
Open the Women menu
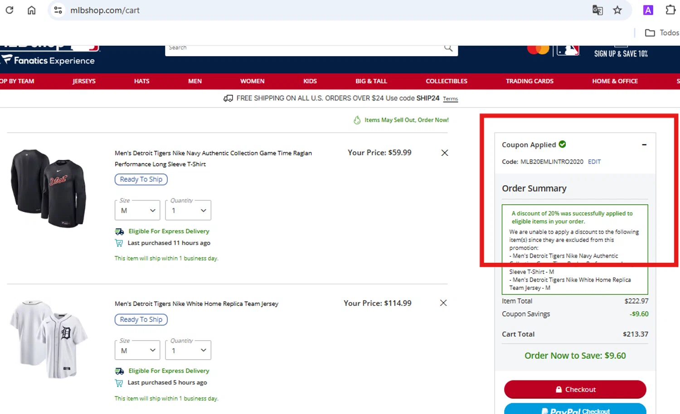252,81
